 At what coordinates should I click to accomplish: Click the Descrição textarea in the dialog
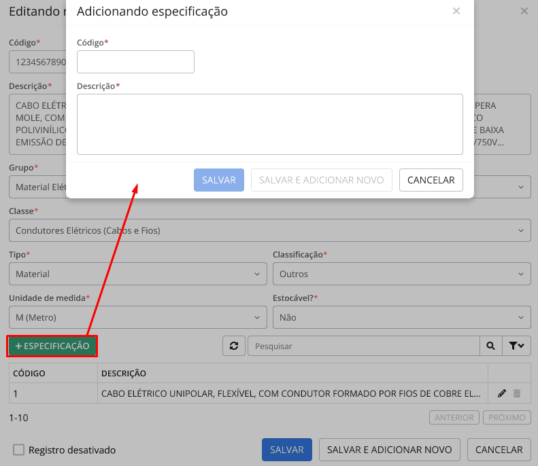(x=269, y=124)
